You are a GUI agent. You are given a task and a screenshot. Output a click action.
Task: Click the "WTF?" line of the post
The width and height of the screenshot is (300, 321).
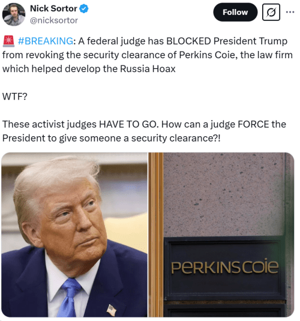(x=15, y=97)
